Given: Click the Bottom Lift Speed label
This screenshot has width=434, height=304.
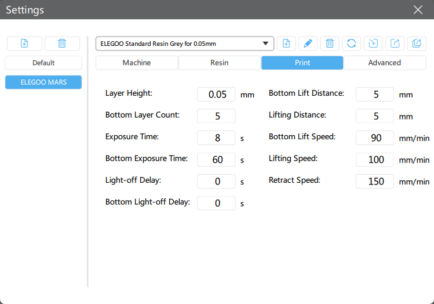Looking at the screenshot, I should pyautogui.click(x=302, y=136).
